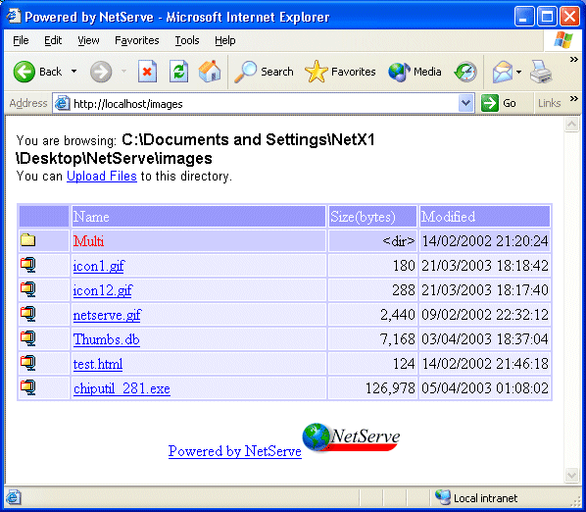This screenshot has height=512, width=586.
Task: Open the icon1.gif file link
Action: 99,266
